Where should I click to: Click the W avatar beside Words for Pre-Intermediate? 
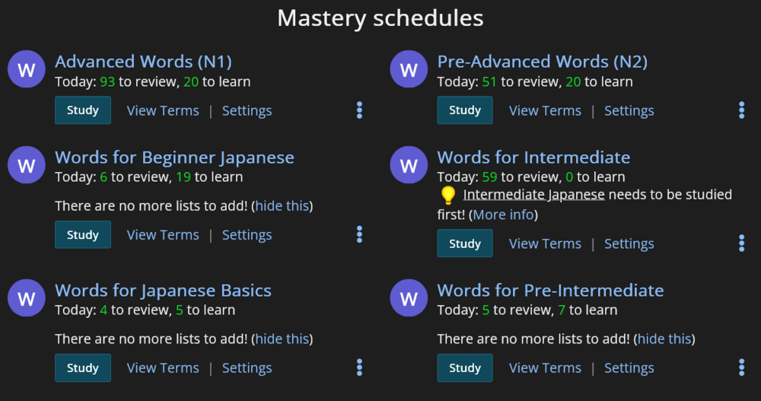[x=409, y=298]
